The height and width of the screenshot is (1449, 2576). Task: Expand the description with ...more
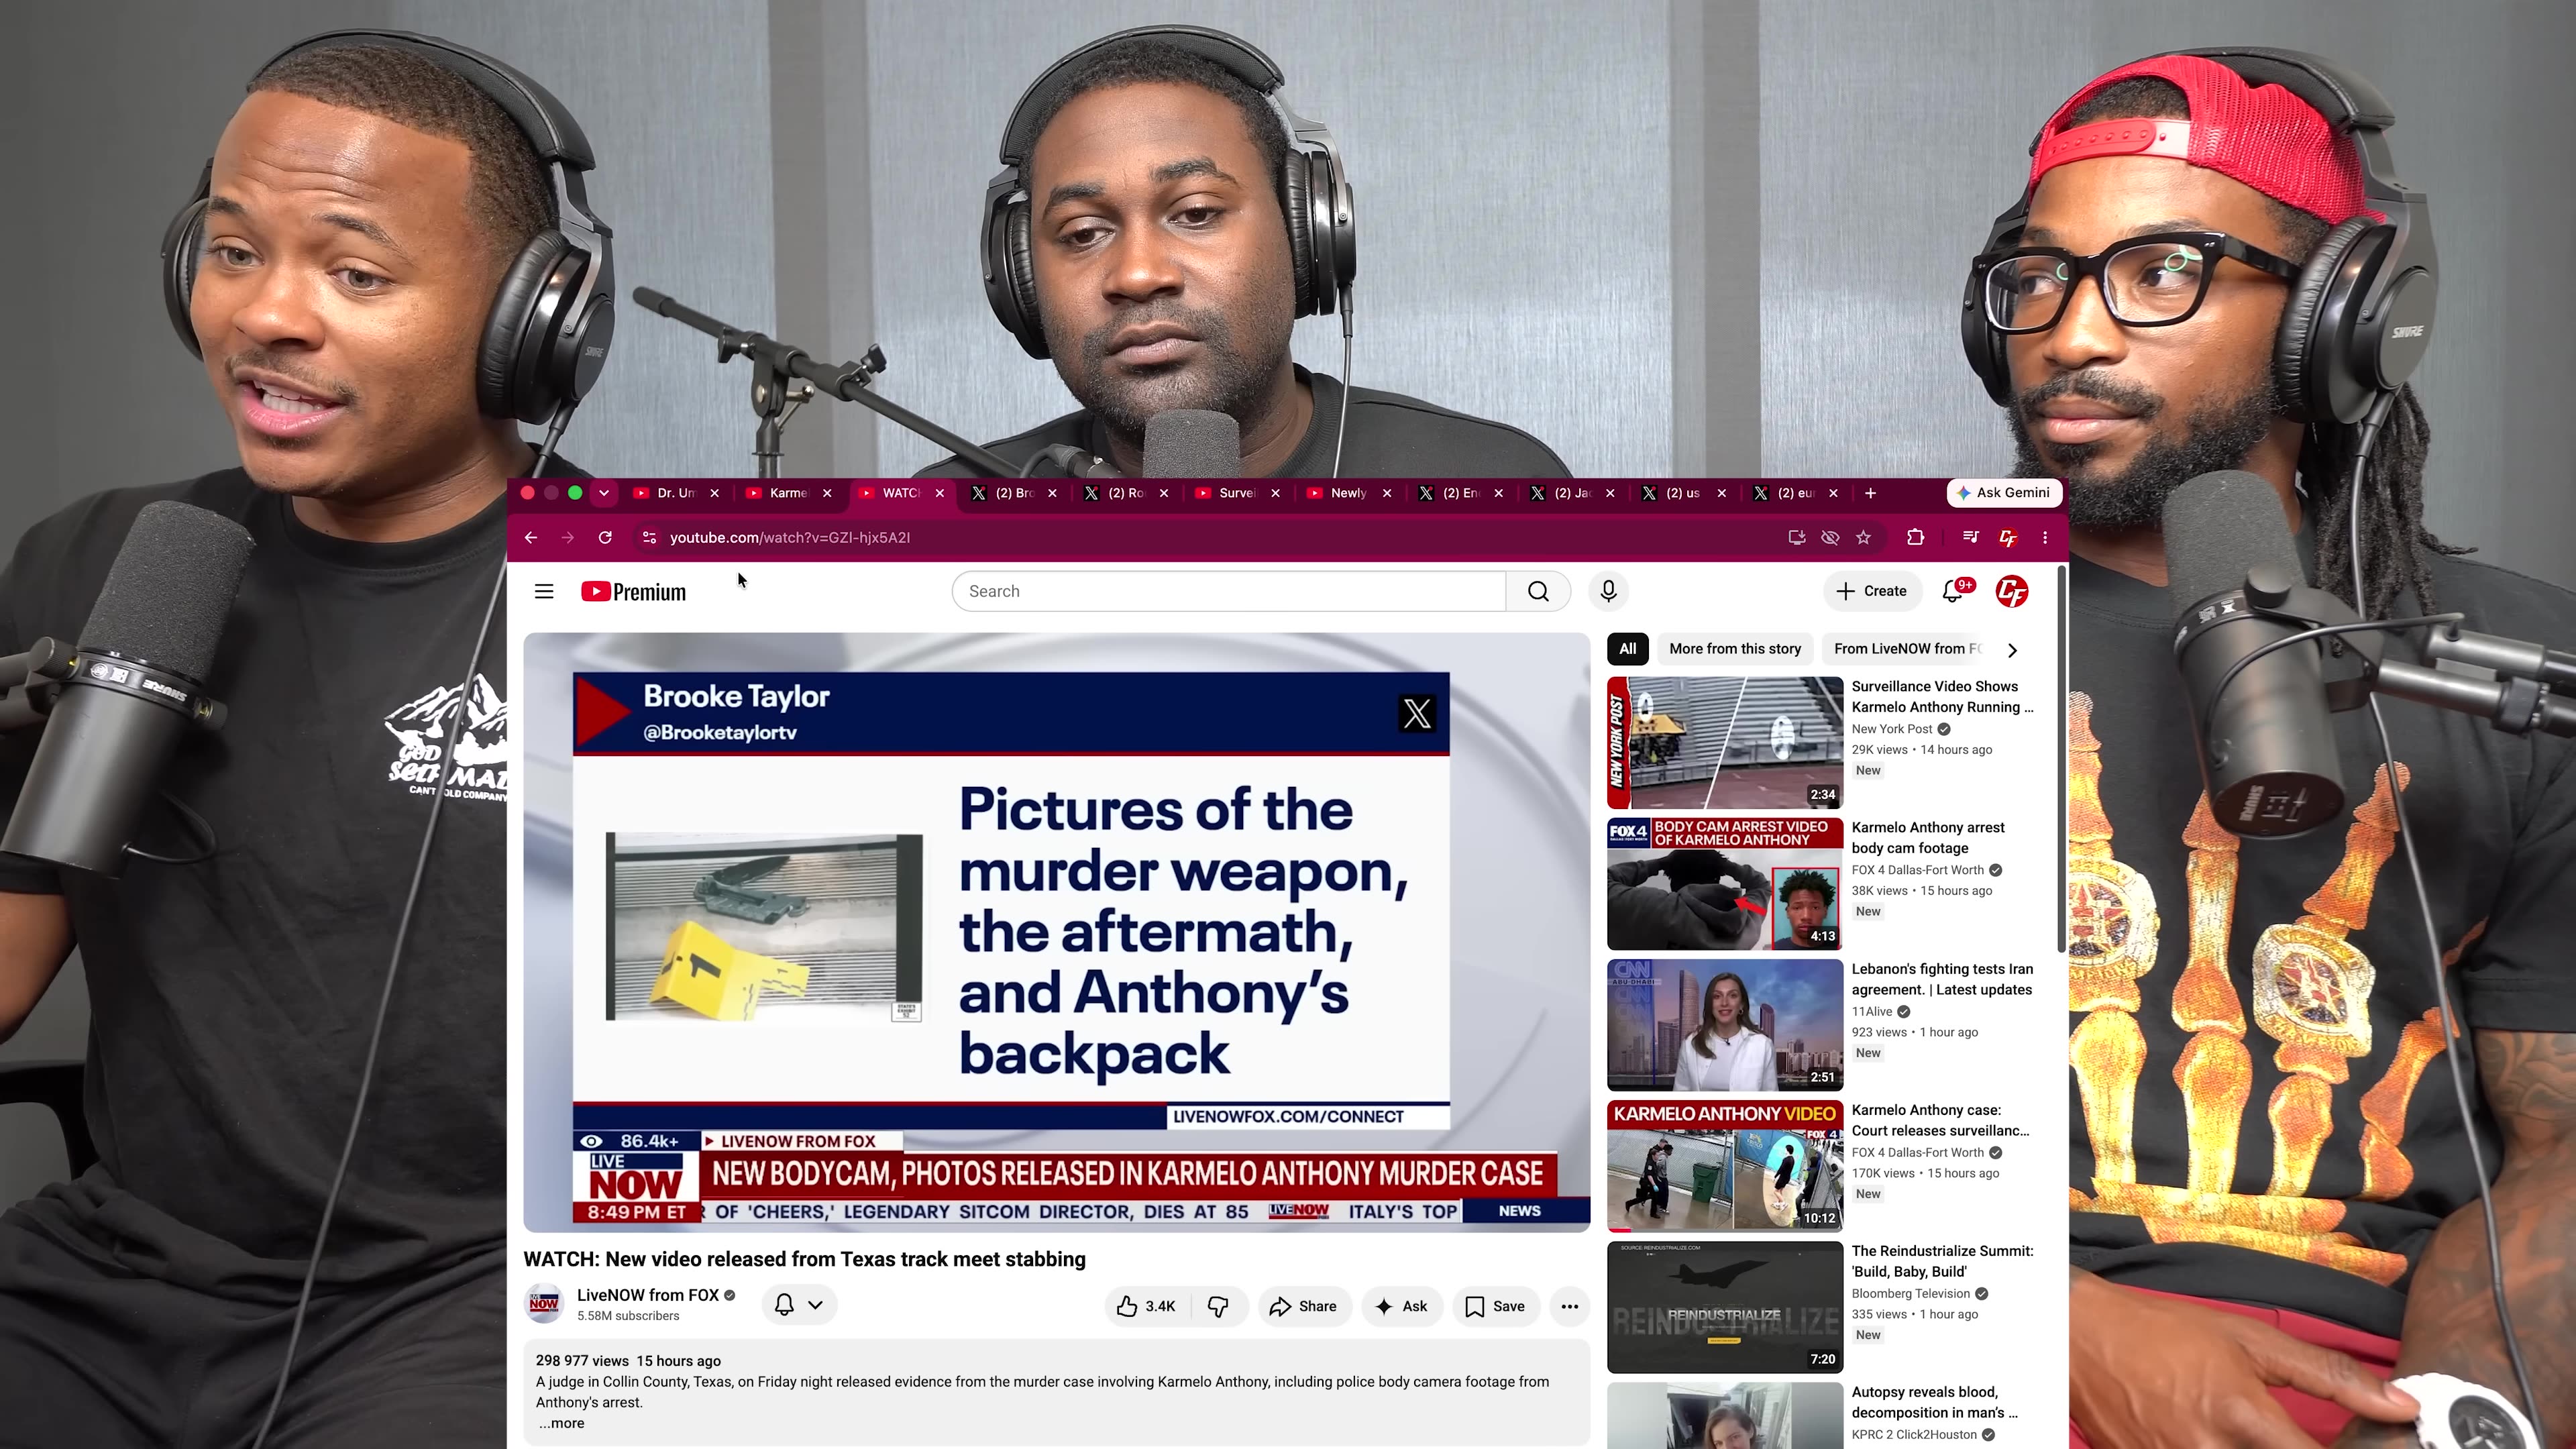pyautogui.click(x=562, y=1423)
